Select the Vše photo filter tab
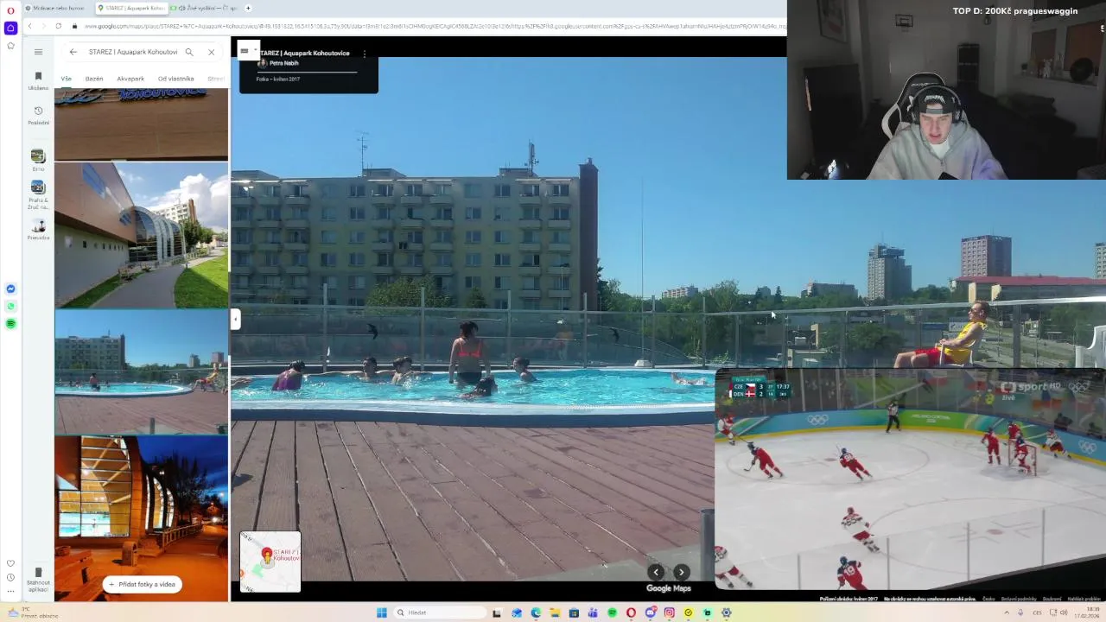The width and height of the screenshot is (1106, 622). (x=67, y=79)
